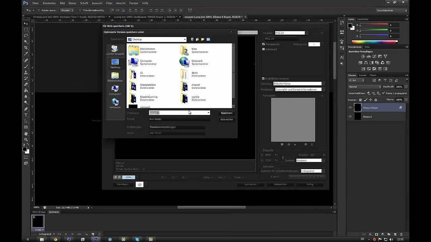Select the Magic Wand tool
This screenshot has width=431, height=242.
(26, 42)
